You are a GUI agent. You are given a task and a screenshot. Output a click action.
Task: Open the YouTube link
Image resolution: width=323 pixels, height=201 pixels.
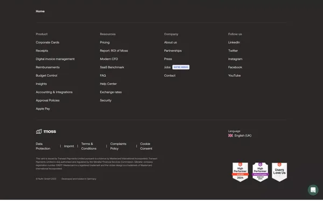coord(234,75)
